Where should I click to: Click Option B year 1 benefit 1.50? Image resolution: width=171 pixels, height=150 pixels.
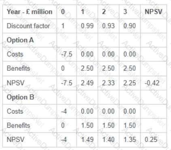(x=87, y=125)
